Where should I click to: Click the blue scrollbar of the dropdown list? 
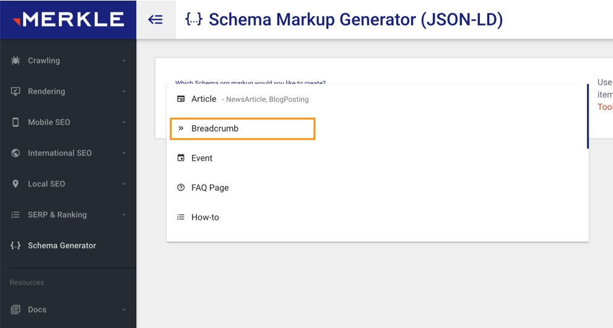(588, 116)
